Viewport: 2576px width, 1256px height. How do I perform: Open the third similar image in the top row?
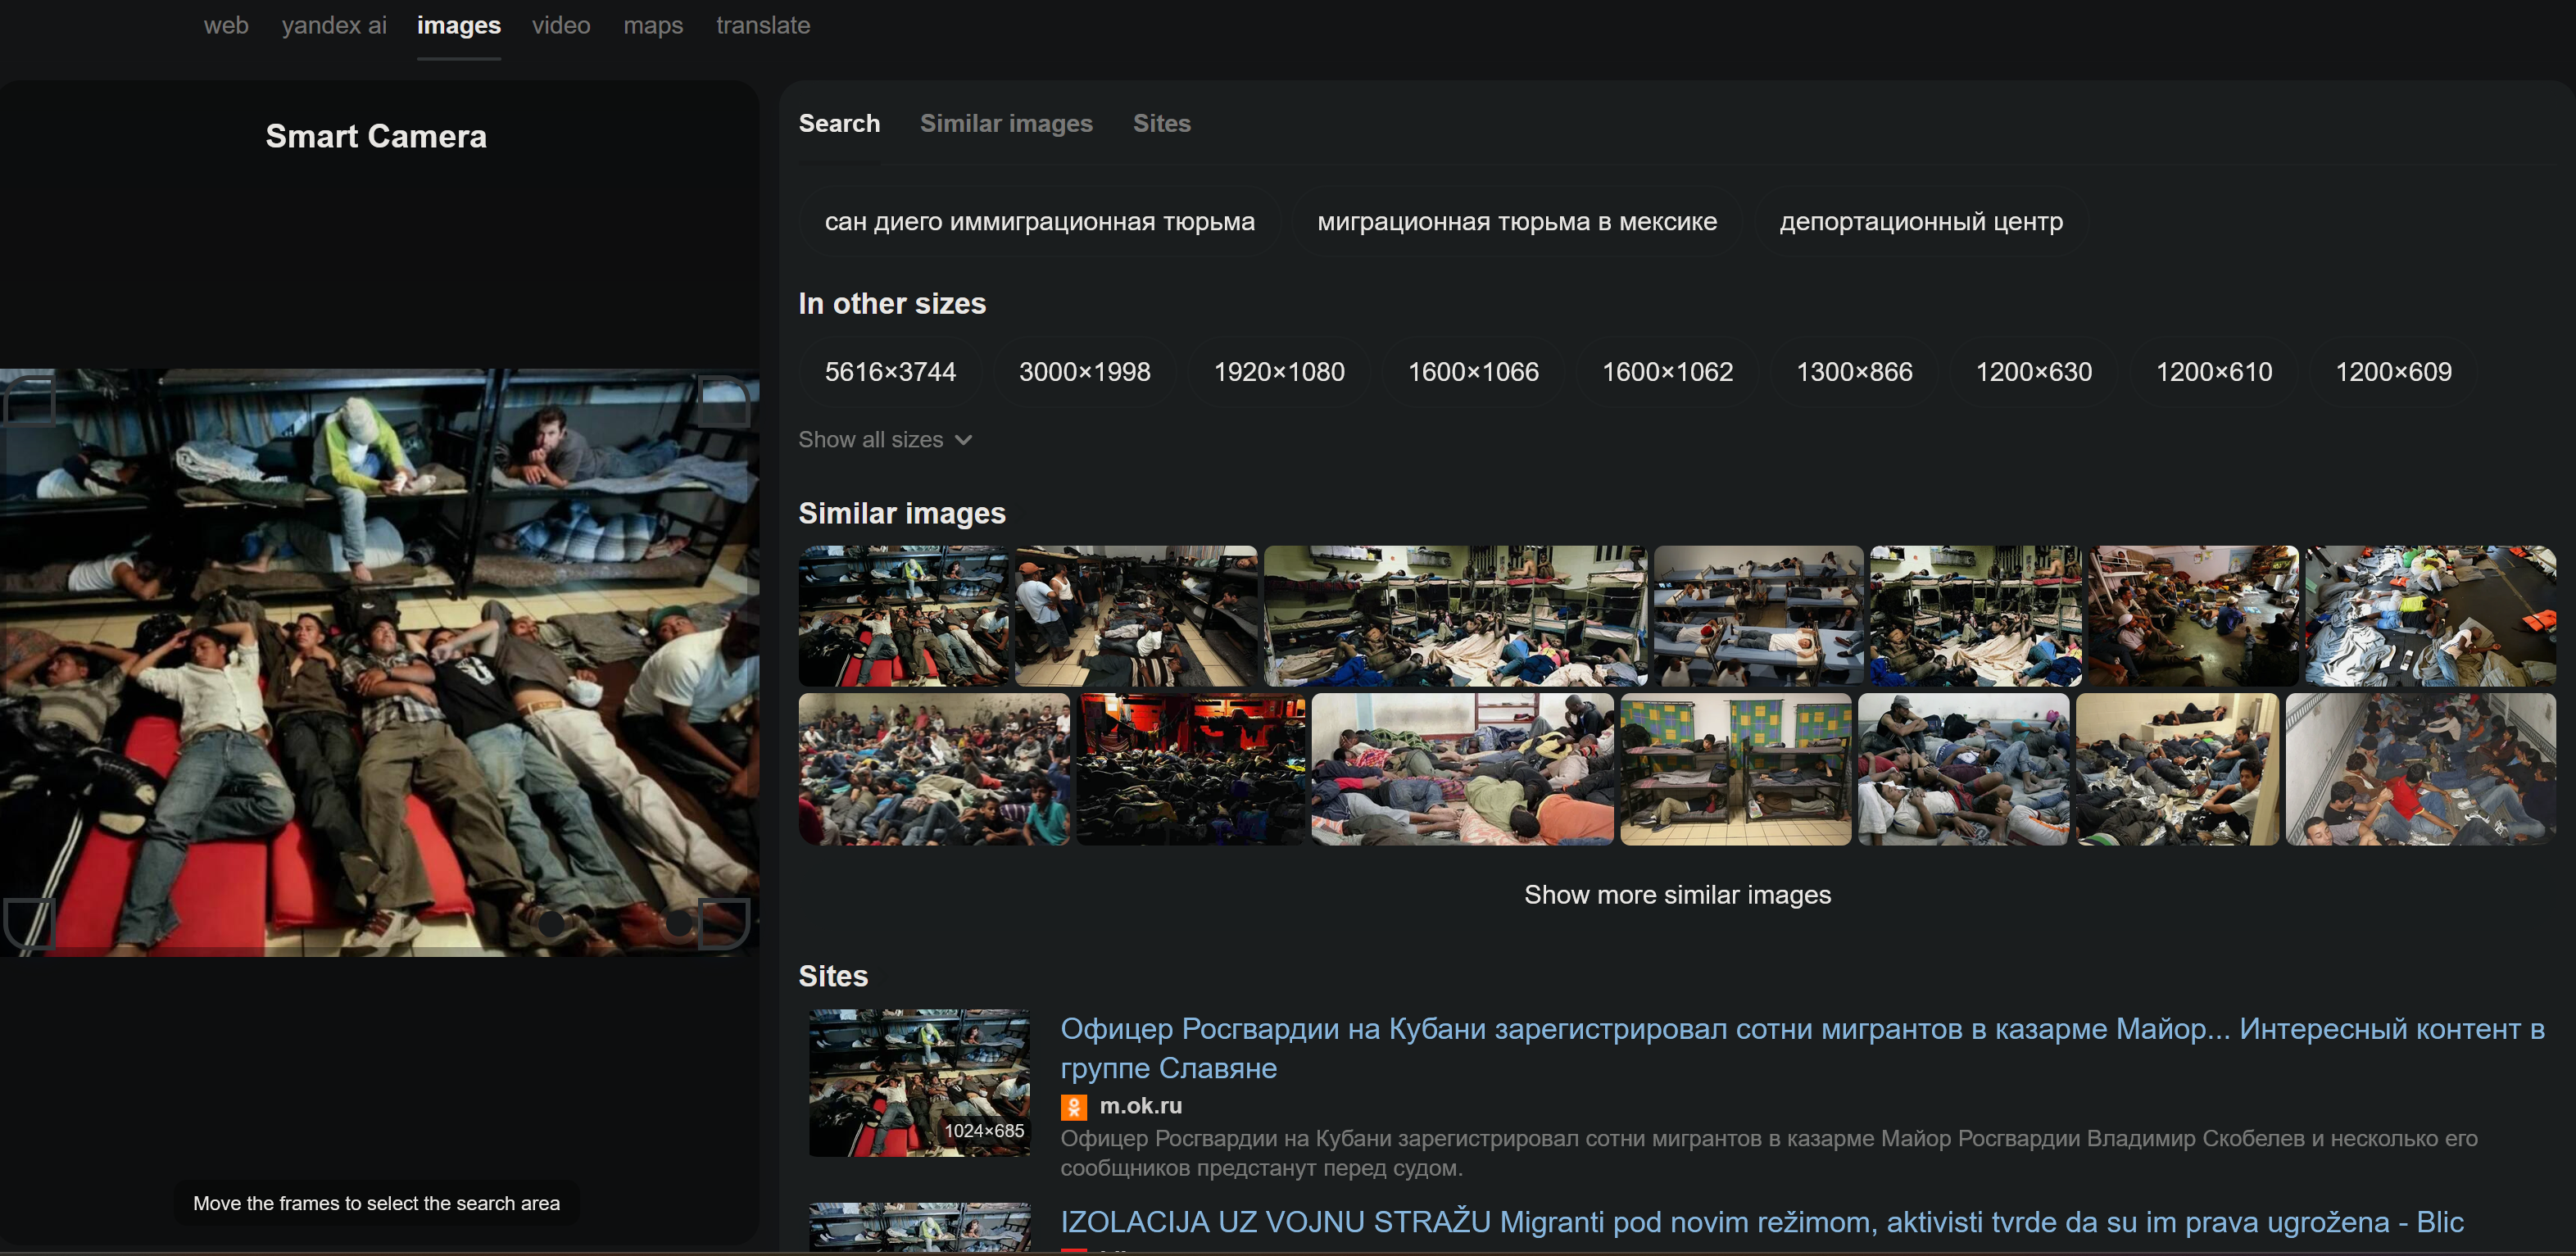1455,616
